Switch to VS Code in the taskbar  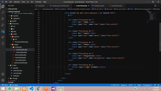[31, 89]
